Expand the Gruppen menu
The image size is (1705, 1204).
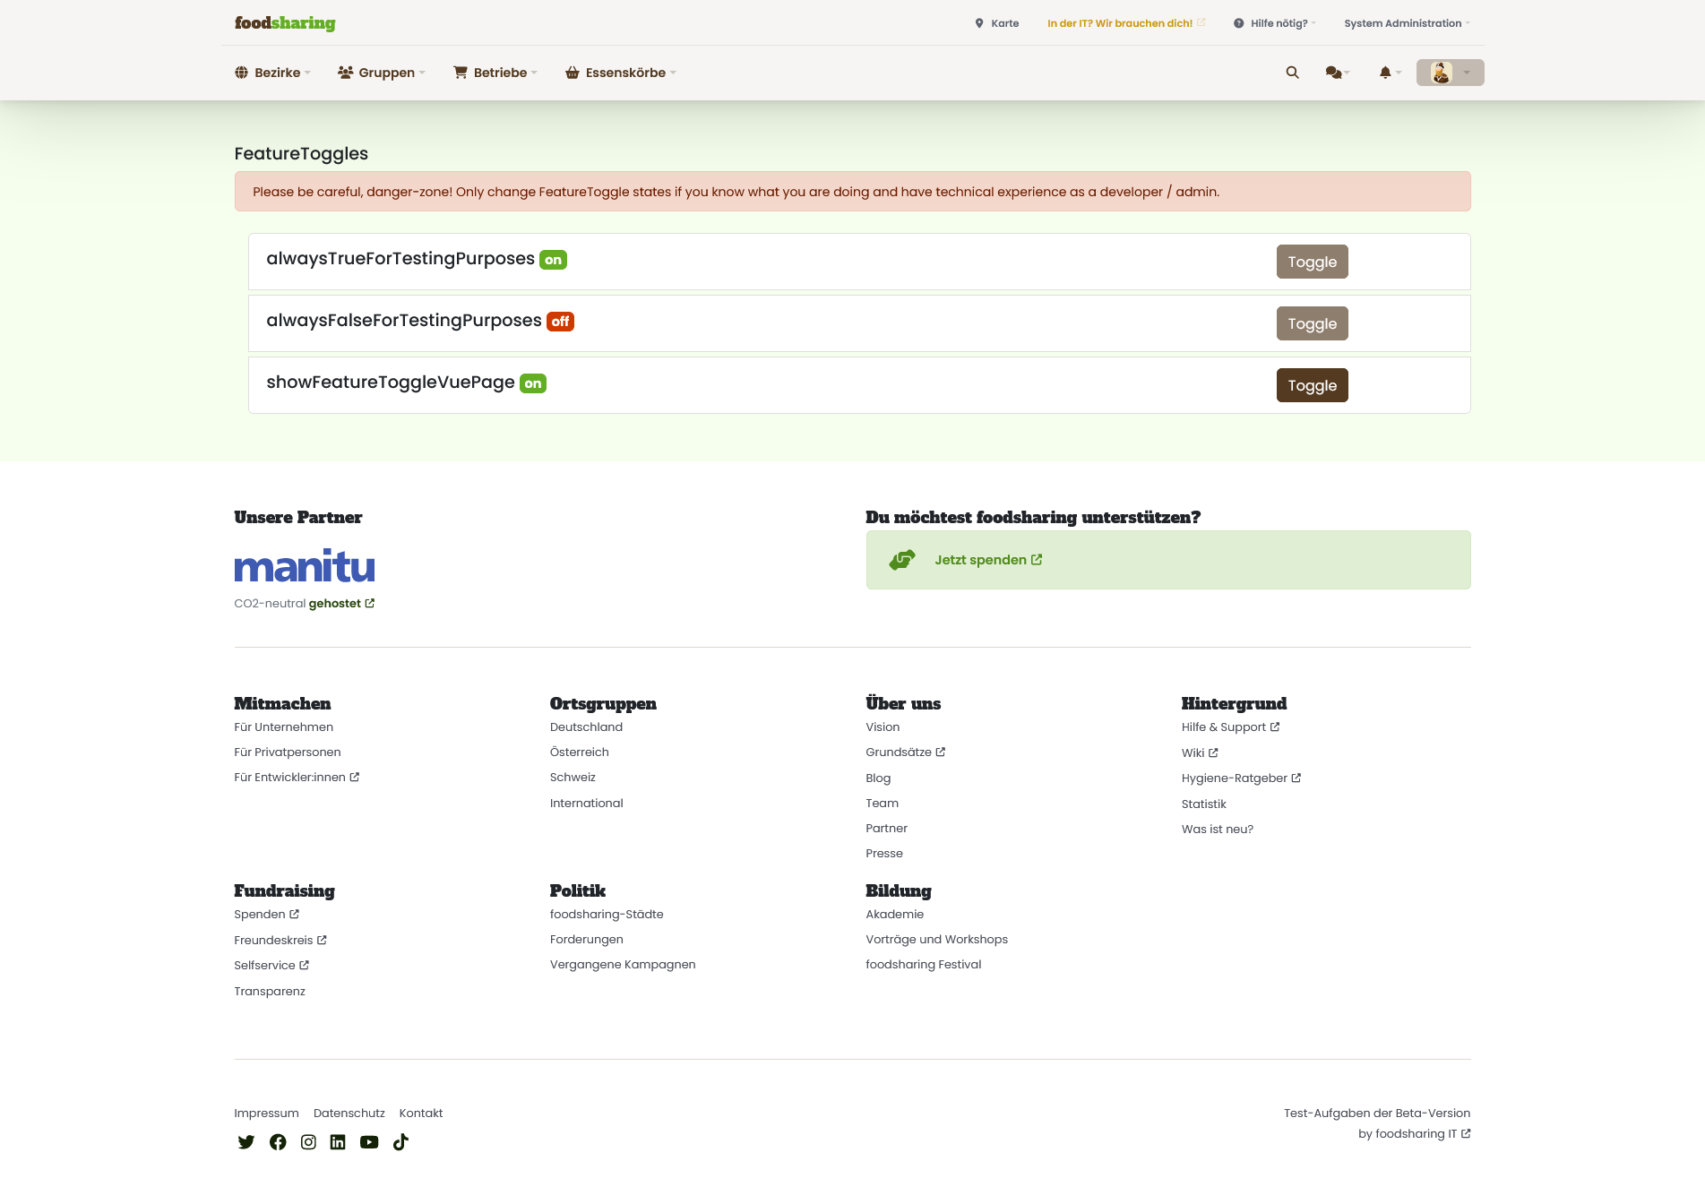382,73
